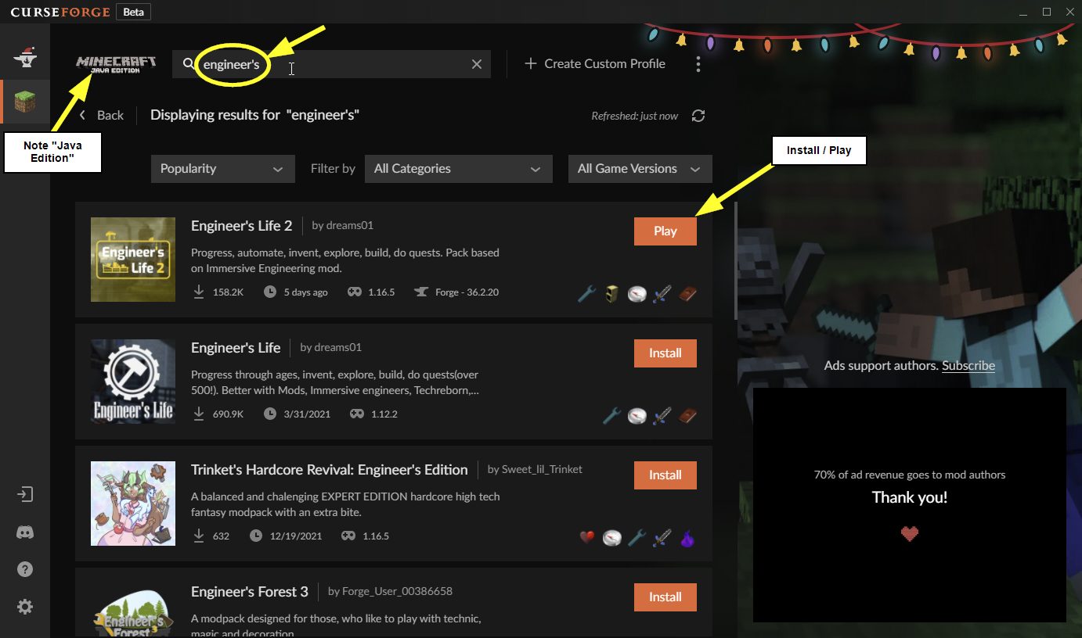Click the refresh results icon
The height and width of the screenshot is (638, 1082).
coord(698,116)
